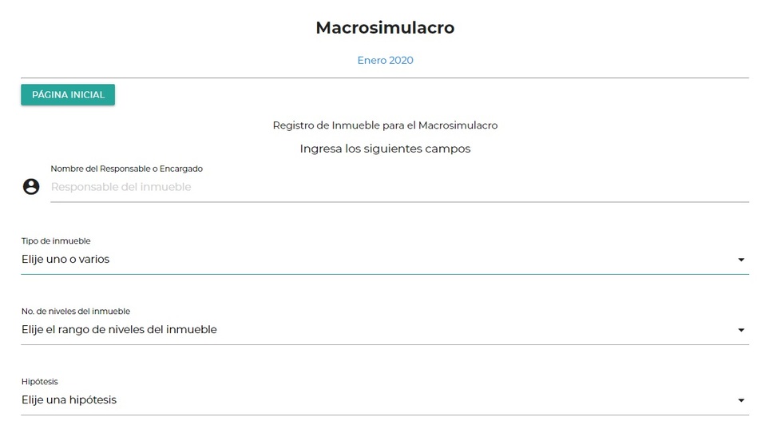Click the Hipótesis dropdown arrow
765x441 pixels.
pyautogui.click(x=741, y=400)
